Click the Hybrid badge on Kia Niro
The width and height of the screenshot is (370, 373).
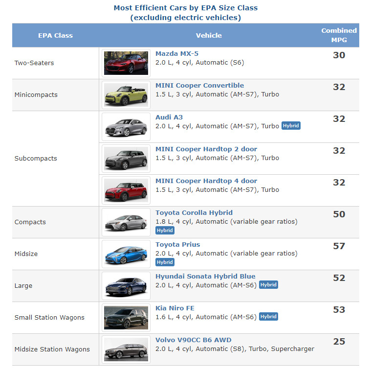pyautogui.click(x=268, y=317)
